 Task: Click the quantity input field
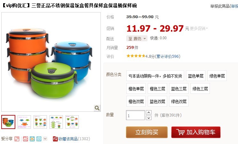[x=135, y=115]
